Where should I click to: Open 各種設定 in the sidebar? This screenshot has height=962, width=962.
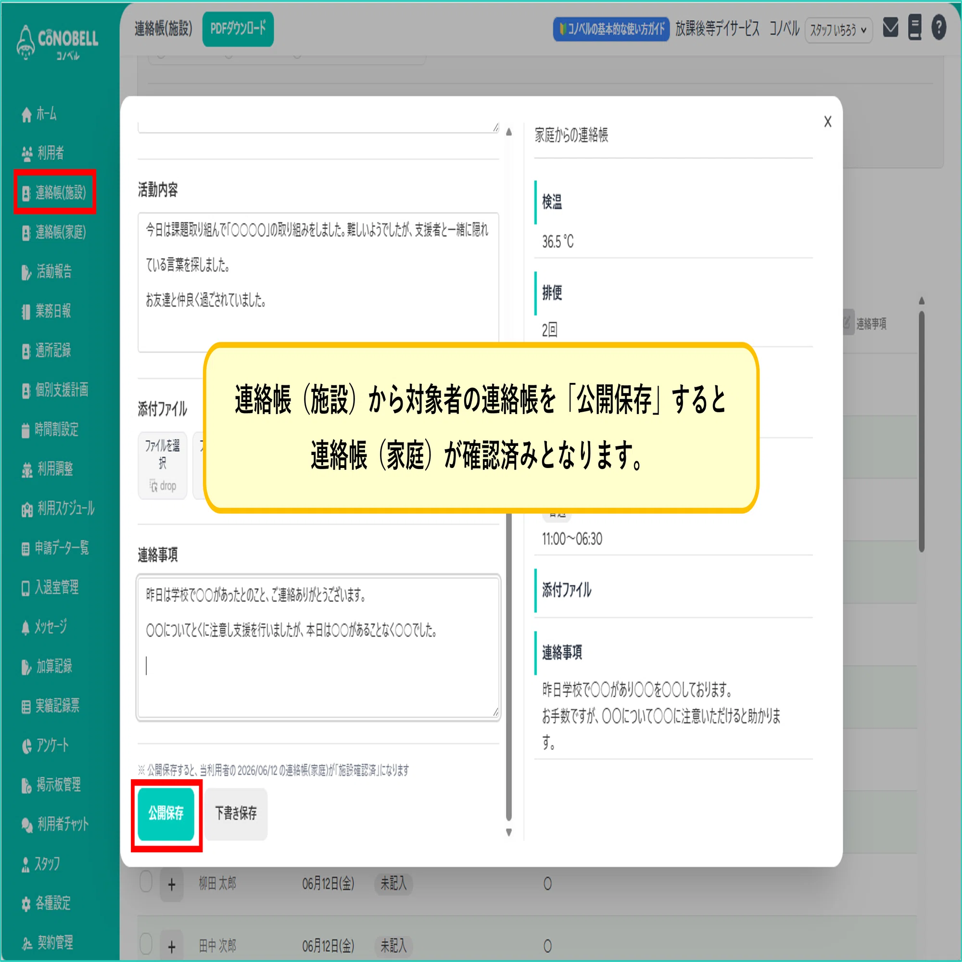tap(46, 903)
